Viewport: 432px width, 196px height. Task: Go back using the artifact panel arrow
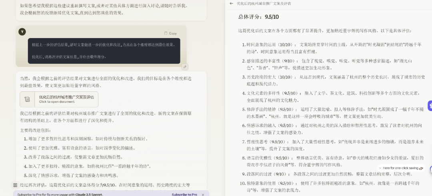coord(231,4)
